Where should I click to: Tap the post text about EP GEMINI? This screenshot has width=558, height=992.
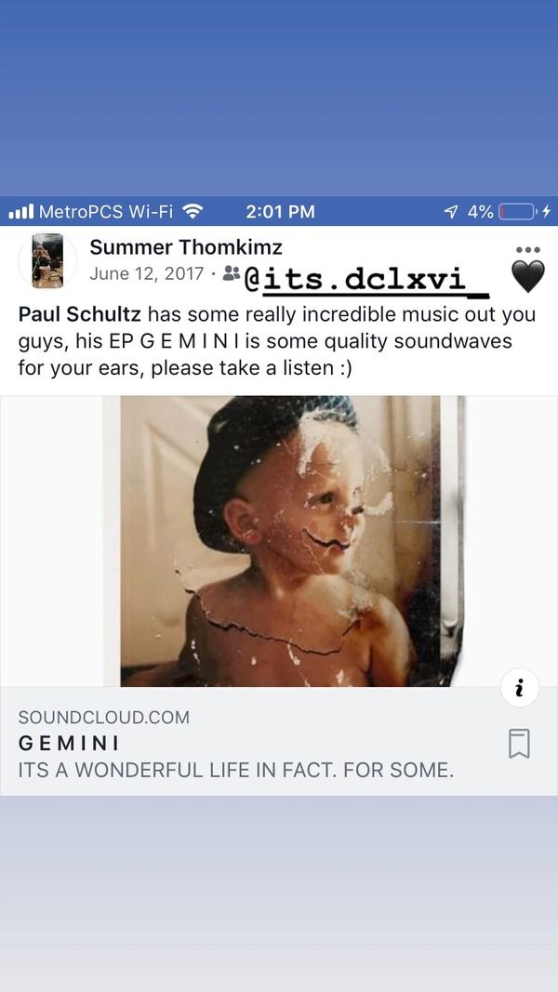coord(276,341)
